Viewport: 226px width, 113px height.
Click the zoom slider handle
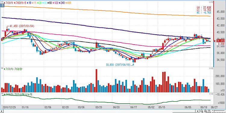tap(214, 111)
